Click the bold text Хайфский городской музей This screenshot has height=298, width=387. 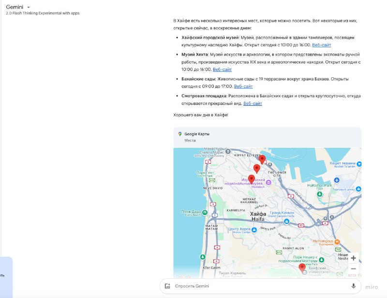pyautogui.click(x=210, y=38)
